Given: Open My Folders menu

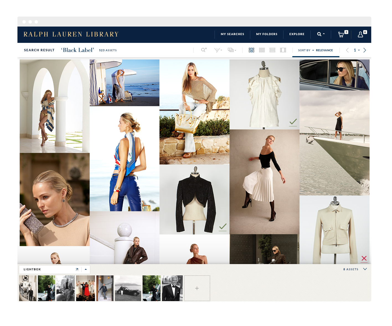Looking at the screenshot, I should (x=267, y=34).
